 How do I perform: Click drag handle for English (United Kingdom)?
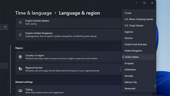pos(20,35)
